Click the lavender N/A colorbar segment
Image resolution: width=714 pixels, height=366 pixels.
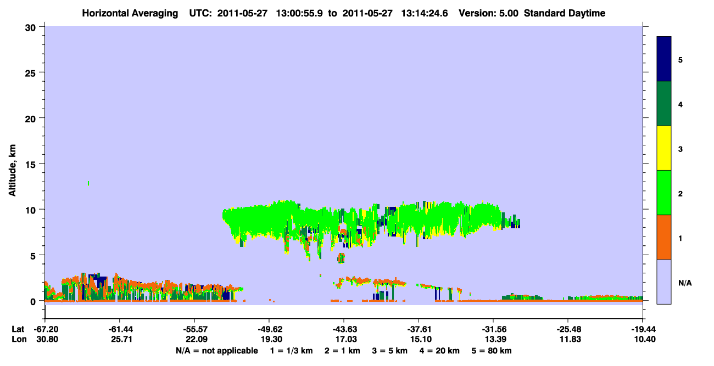pyautogui.click(x=664, y=281)
